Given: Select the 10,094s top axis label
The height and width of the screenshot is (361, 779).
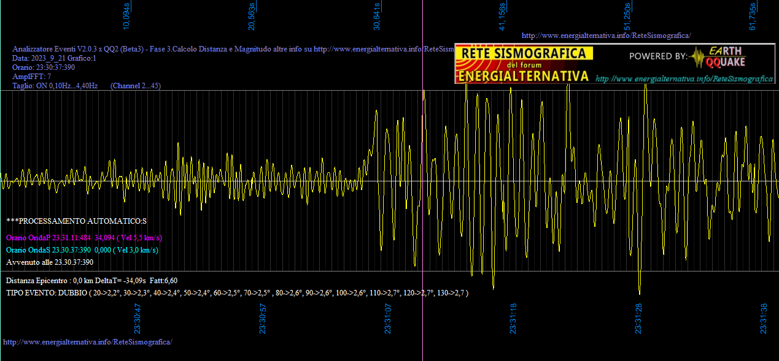Looking at the screenshot, I should [x=126, y=16].
